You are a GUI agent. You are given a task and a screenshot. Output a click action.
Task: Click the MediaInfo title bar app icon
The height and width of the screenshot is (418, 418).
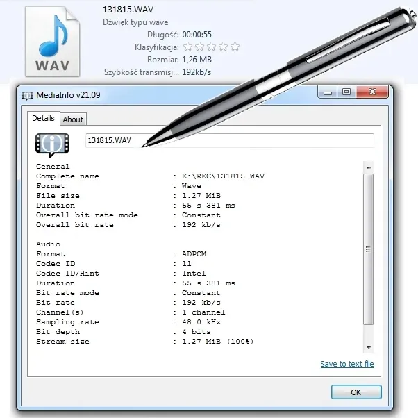pyautogui.click(x=27, y=95)
